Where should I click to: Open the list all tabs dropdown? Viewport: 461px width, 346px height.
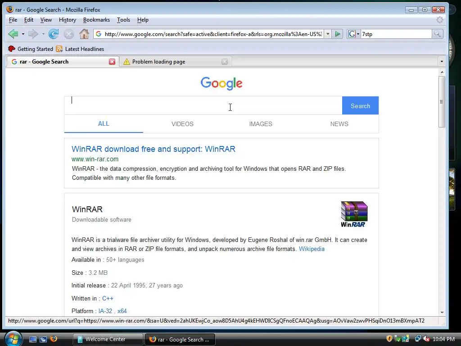(x=442, y=61)
